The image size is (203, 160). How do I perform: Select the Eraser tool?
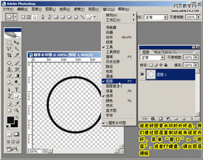(9, 76)
